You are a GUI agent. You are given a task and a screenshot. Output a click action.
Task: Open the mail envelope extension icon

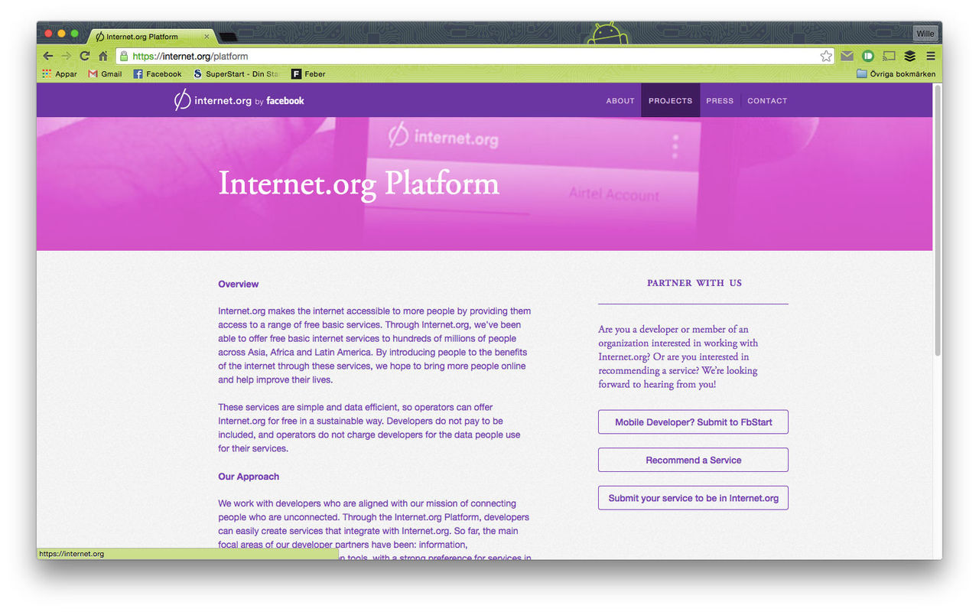click(847, 56)
